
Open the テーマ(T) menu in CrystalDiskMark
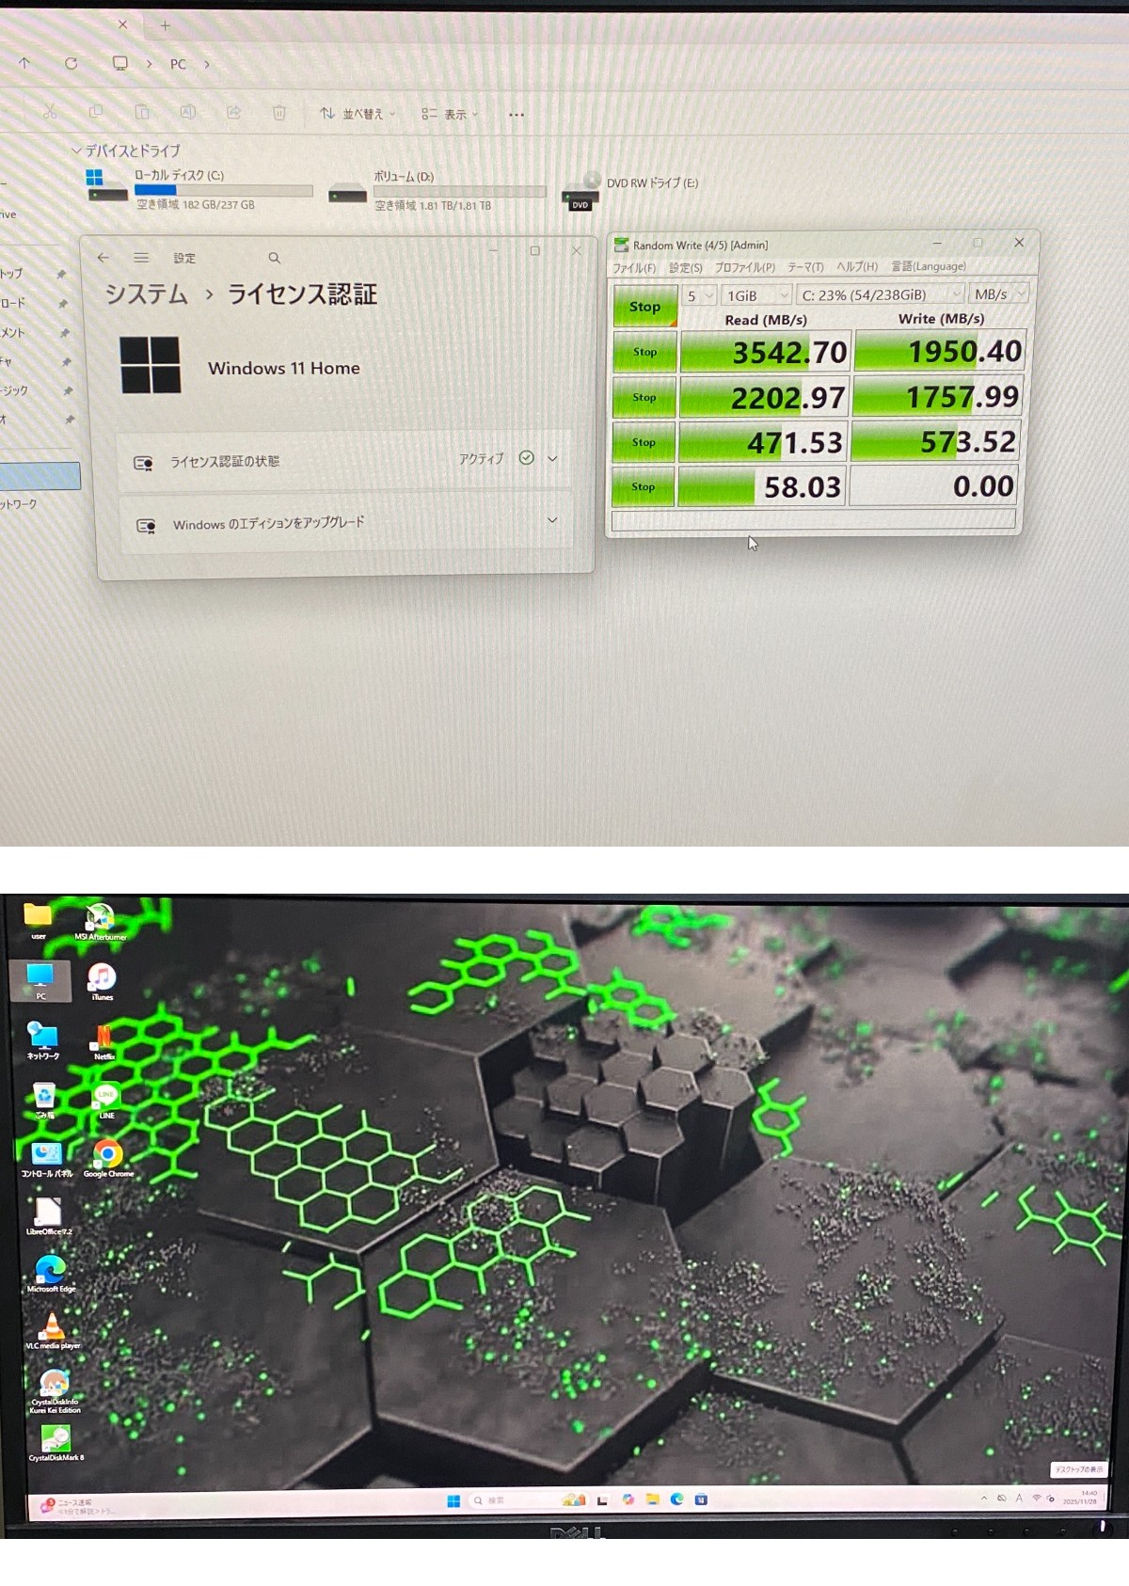click(804, 267)
